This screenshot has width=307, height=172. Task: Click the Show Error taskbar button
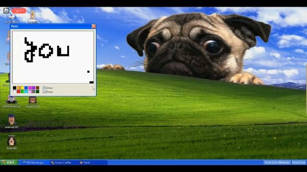tap(299, 162)
